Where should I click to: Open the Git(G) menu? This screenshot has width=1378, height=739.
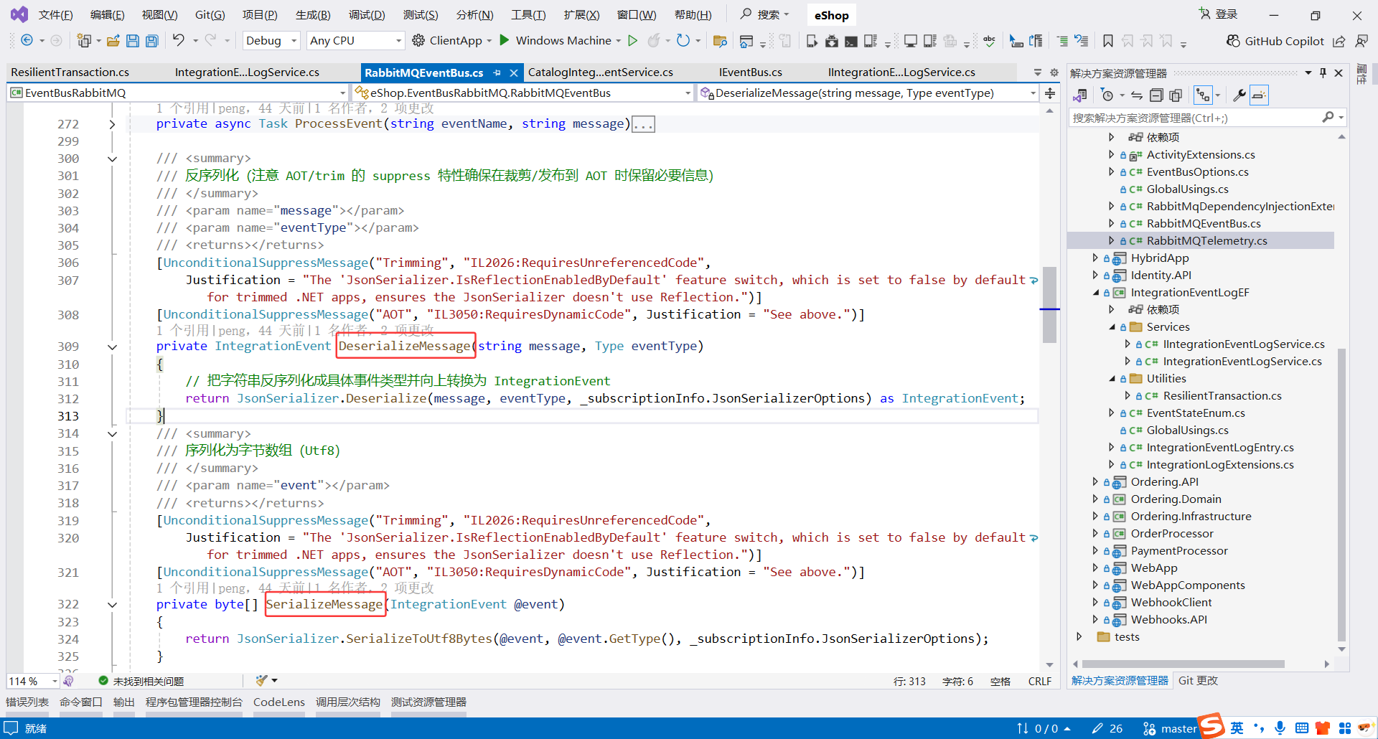(x=210, y=15)
